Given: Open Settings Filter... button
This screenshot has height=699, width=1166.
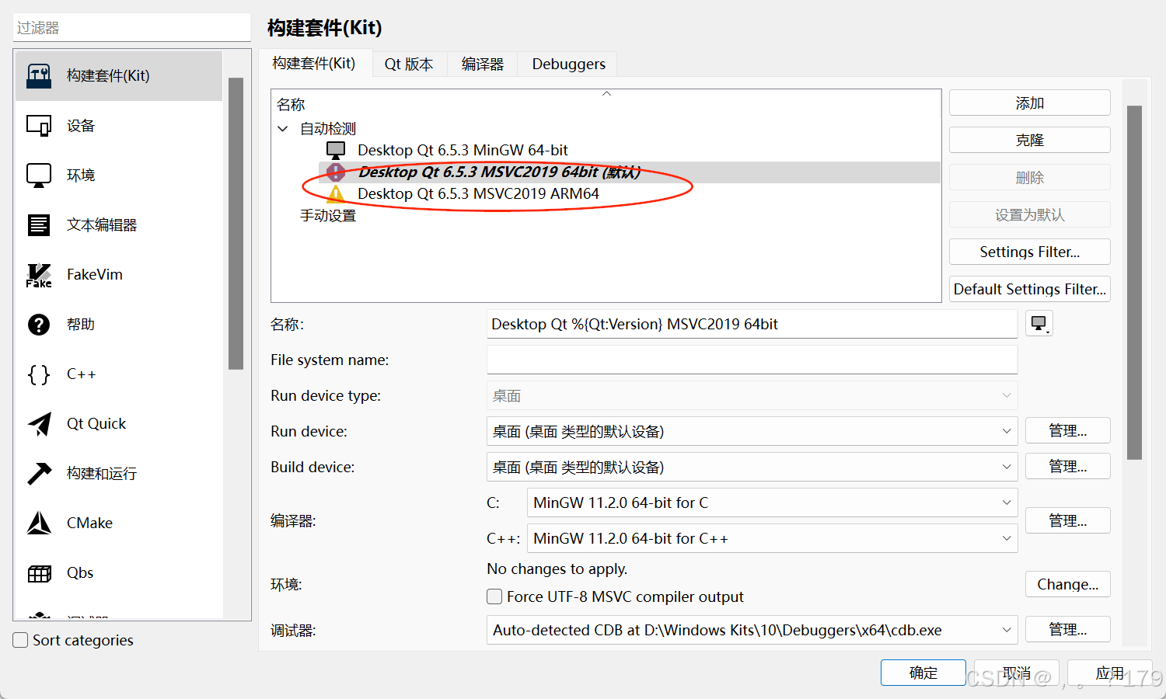Looking at the screenshot, I should tap(1029, 252).
